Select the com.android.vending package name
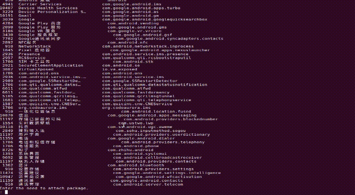The image size is (355, 195). pyautogui.click(x=133, y=23)
